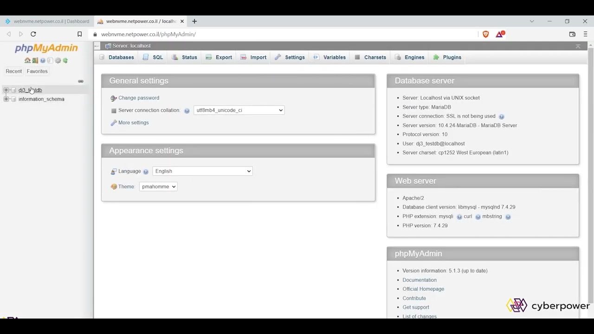Visit Official Homepage link

(x=423, y=289)
